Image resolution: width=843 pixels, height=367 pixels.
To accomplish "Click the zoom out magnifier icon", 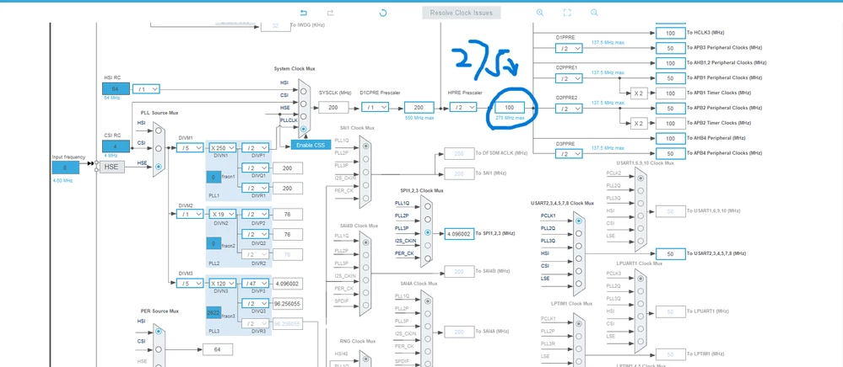I will tap(594, 13).
